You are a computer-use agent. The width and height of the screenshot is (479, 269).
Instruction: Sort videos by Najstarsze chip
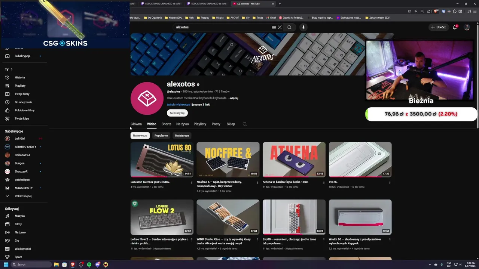click(x=182, y=136)
